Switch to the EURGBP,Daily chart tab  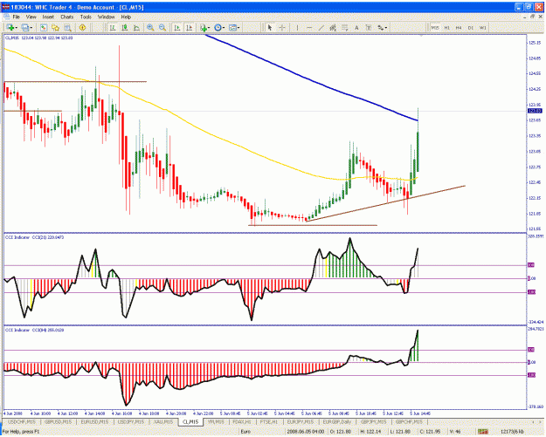pos(337,421)
